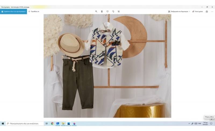Open the touch keyboard tray icon

pos(196,123)
